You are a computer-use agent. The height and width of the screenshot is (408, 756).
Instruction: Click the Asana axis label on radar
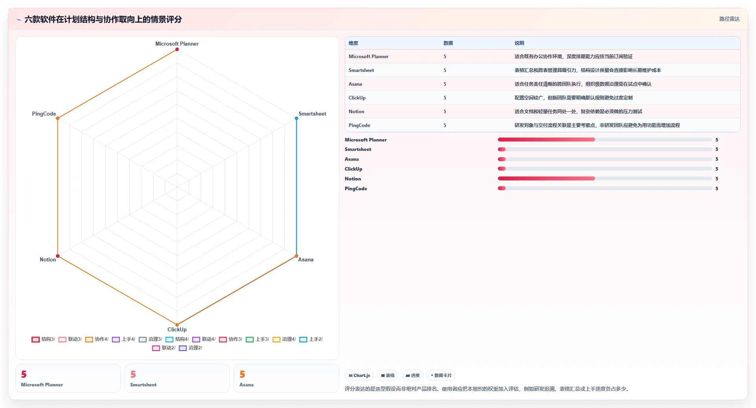click(306, 259)
